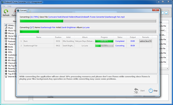
Task: Click the Music Videos sidebar gear icon
Action: (x=6, y=30)
